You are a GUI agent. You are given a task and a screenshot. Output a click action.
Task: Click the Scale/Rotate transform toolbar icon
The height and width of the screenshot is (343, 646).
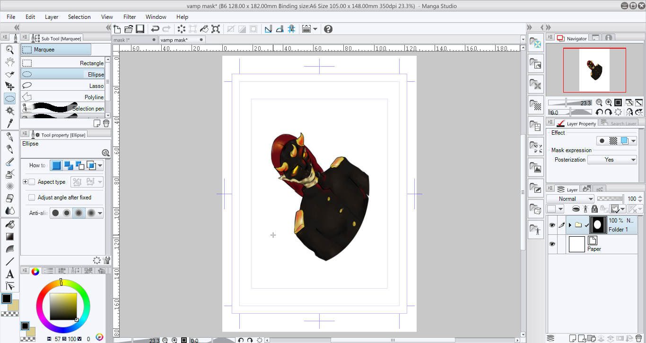(x=216, y=29)
